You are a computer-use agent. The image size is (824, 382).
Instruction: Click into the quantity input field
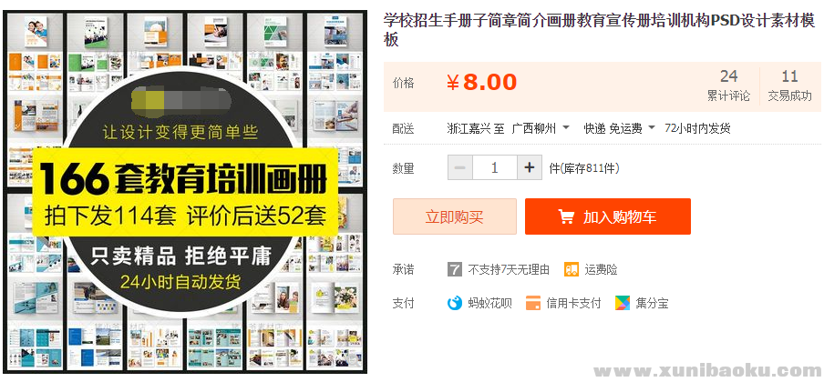coord(495,168)
